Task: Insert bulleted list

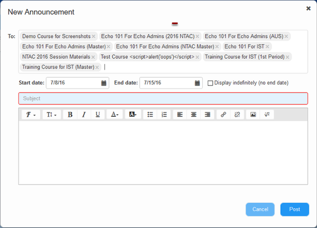Action: [x=150, y=115]
